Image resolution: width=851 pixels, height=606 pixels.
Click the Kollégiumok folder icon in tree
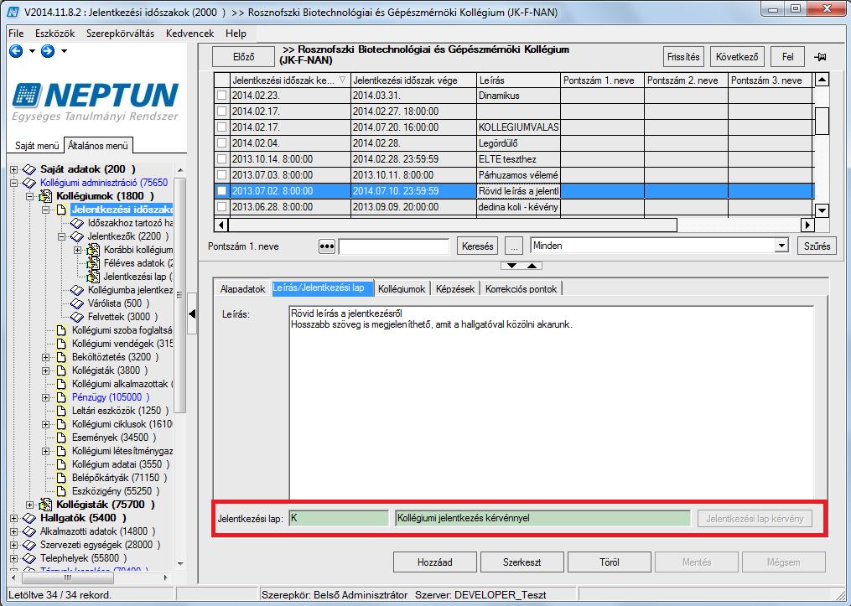46,196
